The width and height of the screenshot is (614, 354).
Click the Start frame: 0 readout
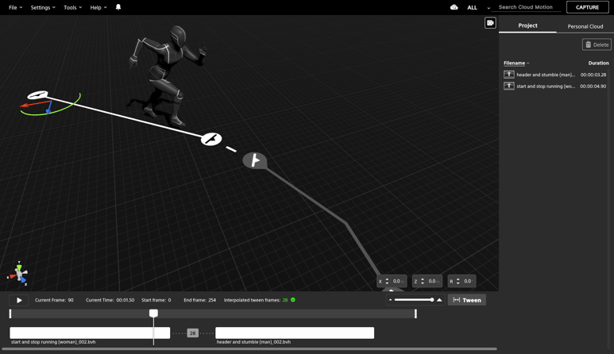(x=156, y=300)
